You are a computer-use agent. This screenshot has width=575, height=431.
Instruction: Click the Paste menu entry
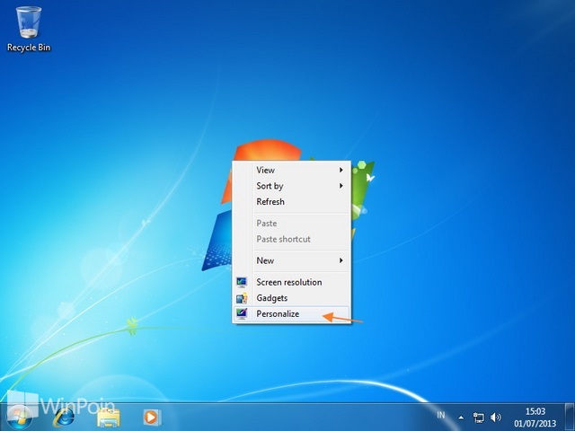click(x=291, y=224)
